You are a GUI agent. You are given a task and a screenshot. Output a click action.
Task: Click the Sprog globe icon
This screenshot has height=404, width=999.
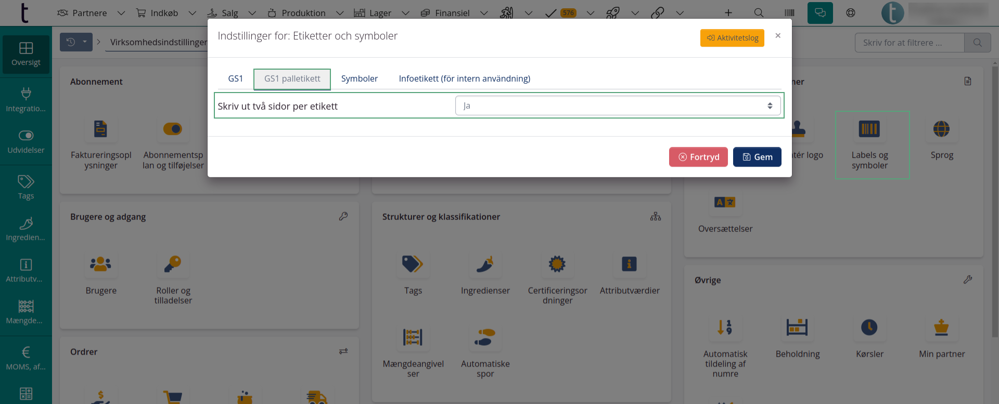click(x=941, y=129)
